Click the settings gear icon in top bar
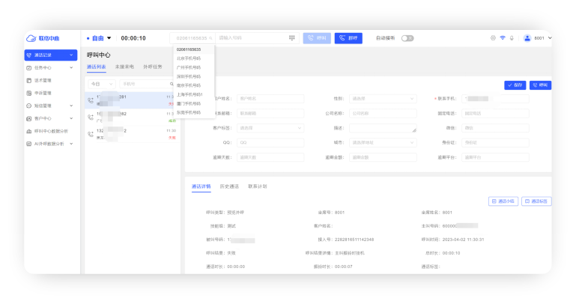Screen dimensions: 576x304 [x=492, y=38]
